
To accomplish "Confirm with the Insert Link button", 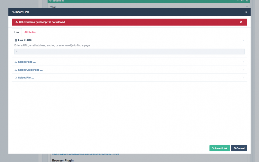I will click(x=219, y=148).
